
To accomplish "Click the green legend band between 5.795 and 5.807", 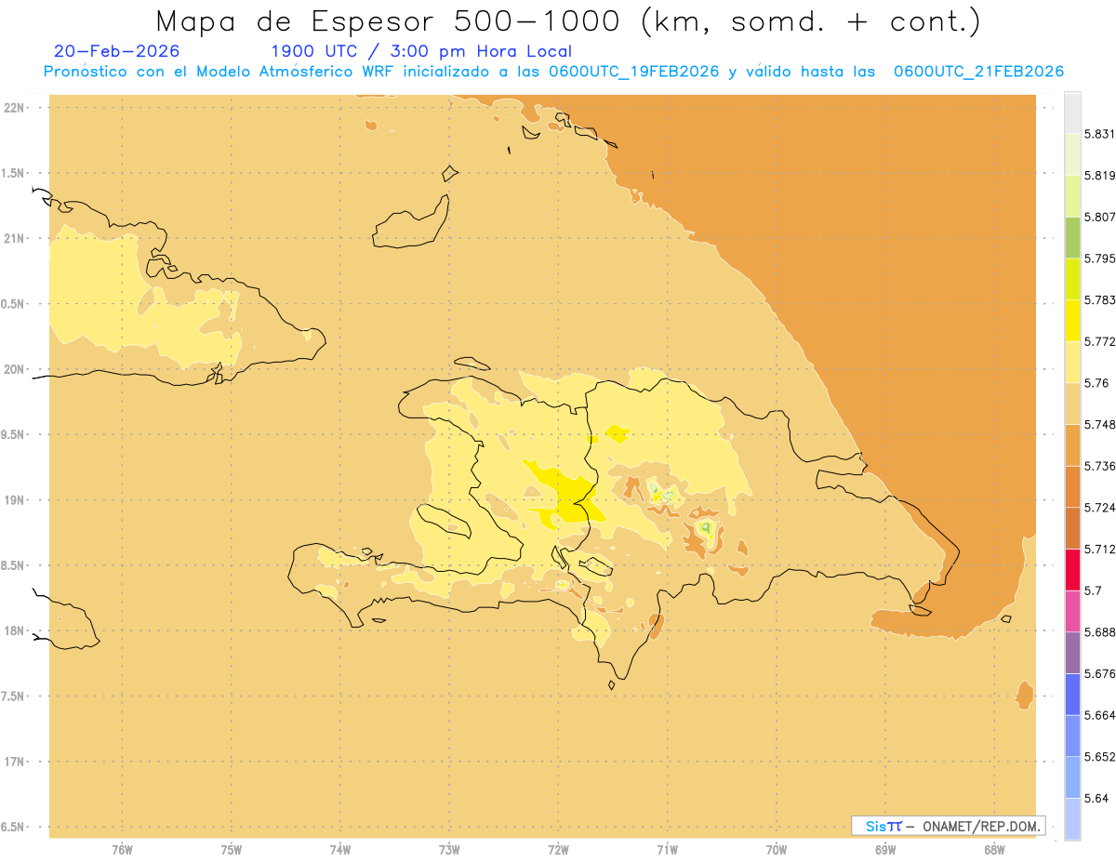I will click(1072, 237).
